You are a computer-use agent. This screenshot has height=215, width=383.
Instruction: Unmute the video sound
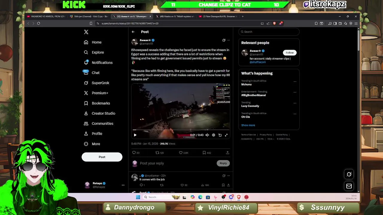(x=207, y=135)
